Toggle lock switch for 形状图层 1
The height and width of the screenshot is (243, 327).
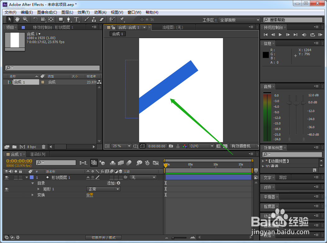(20, 177)
